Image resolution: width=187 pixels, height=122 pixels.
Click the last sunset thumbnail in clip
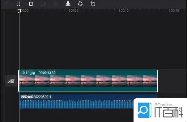tap(150, 81)
